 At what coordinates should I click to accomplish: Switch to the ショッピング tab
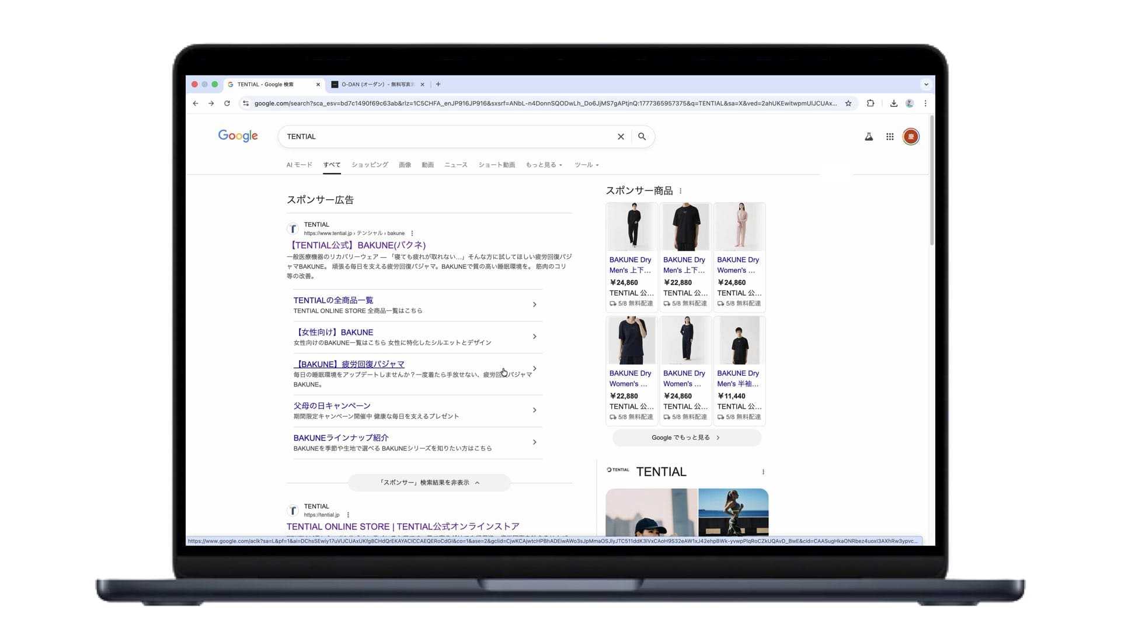tap(370, 165)
